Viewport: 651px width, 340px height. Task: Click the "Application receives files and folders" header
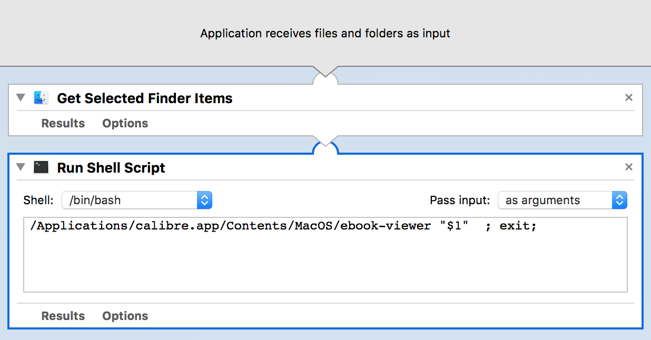(325, 34)
